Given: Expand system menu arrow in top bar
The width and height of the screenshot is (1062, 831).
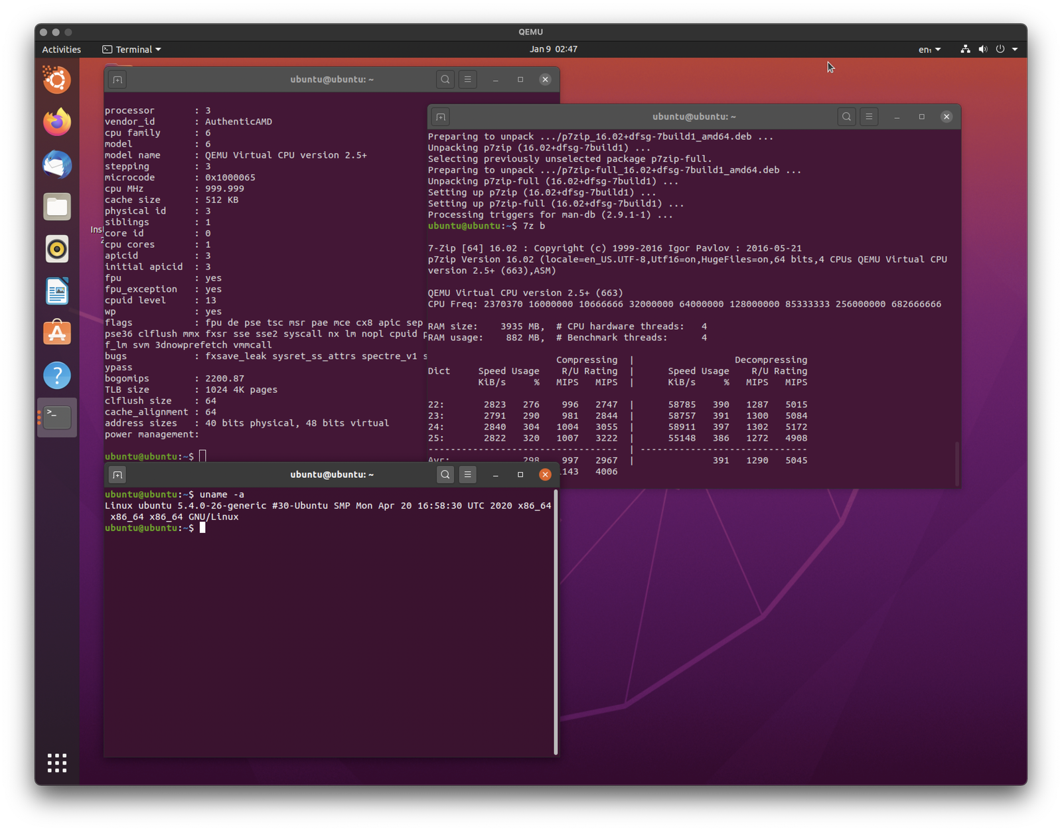Looking at the screenshot, I should pyautogui.click(x=1015, y=50).
